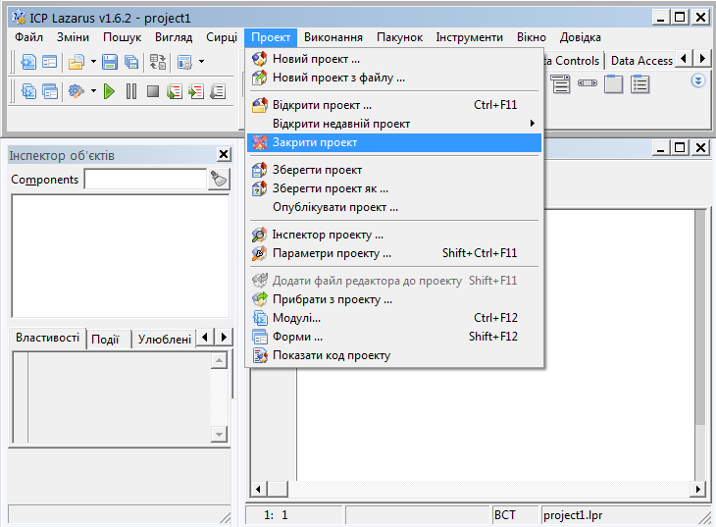Screen dimensions: 716x527
Task: Expand Відкрити недавній проект submenu
Action: click(394, 124)
